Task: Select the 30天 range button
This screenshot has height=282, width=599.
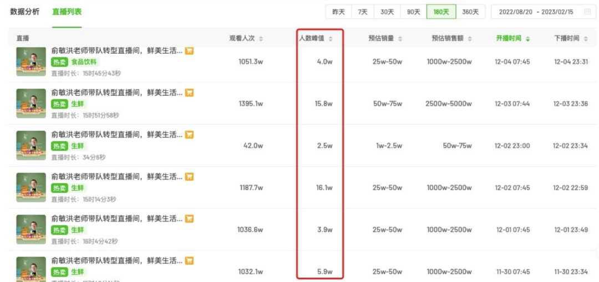Action: coord(387,12)
